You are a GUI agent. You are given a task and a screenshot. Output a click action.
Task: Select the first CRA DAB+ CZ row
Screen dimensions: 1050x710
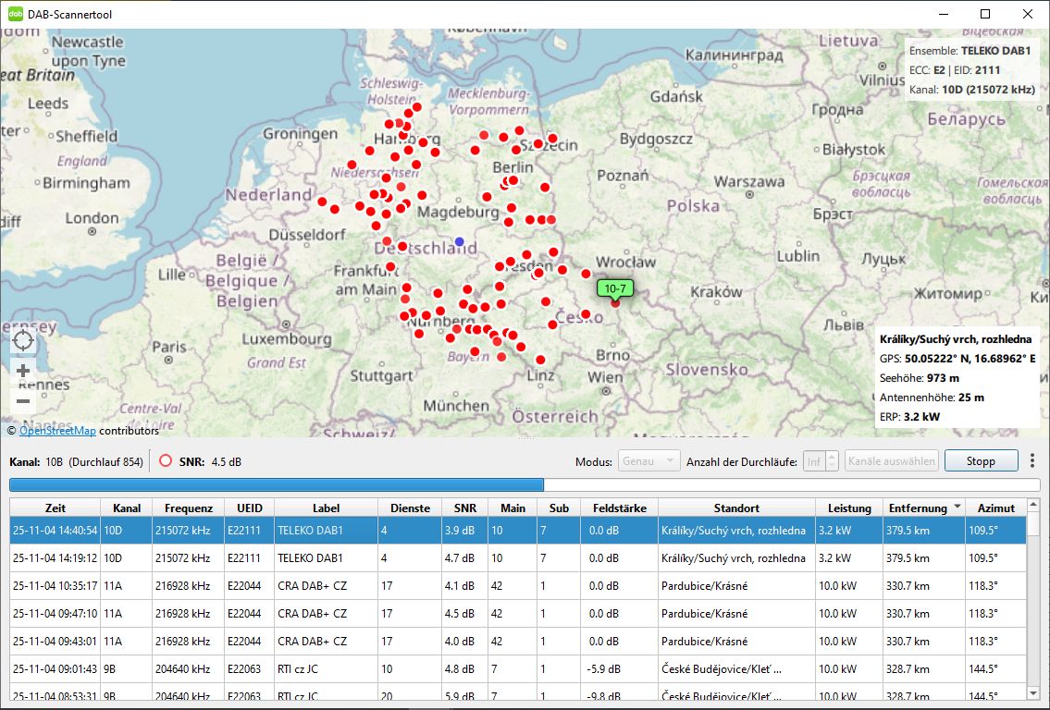pyautogui.click(x=315, y=586)
